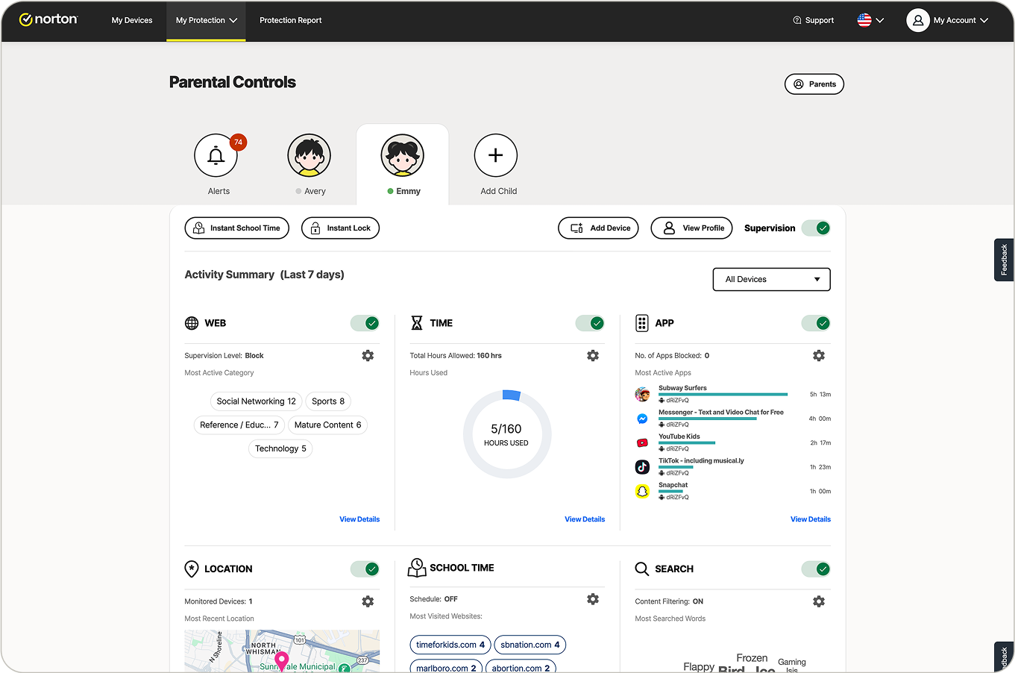
Task: Select Emmy's avatar
Action: (403, 155)
